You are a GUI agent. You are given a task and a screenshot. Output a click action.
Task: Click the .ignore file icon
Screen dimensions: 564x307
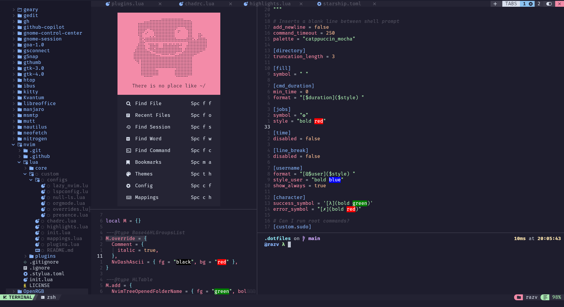click(x=25, y=268)
